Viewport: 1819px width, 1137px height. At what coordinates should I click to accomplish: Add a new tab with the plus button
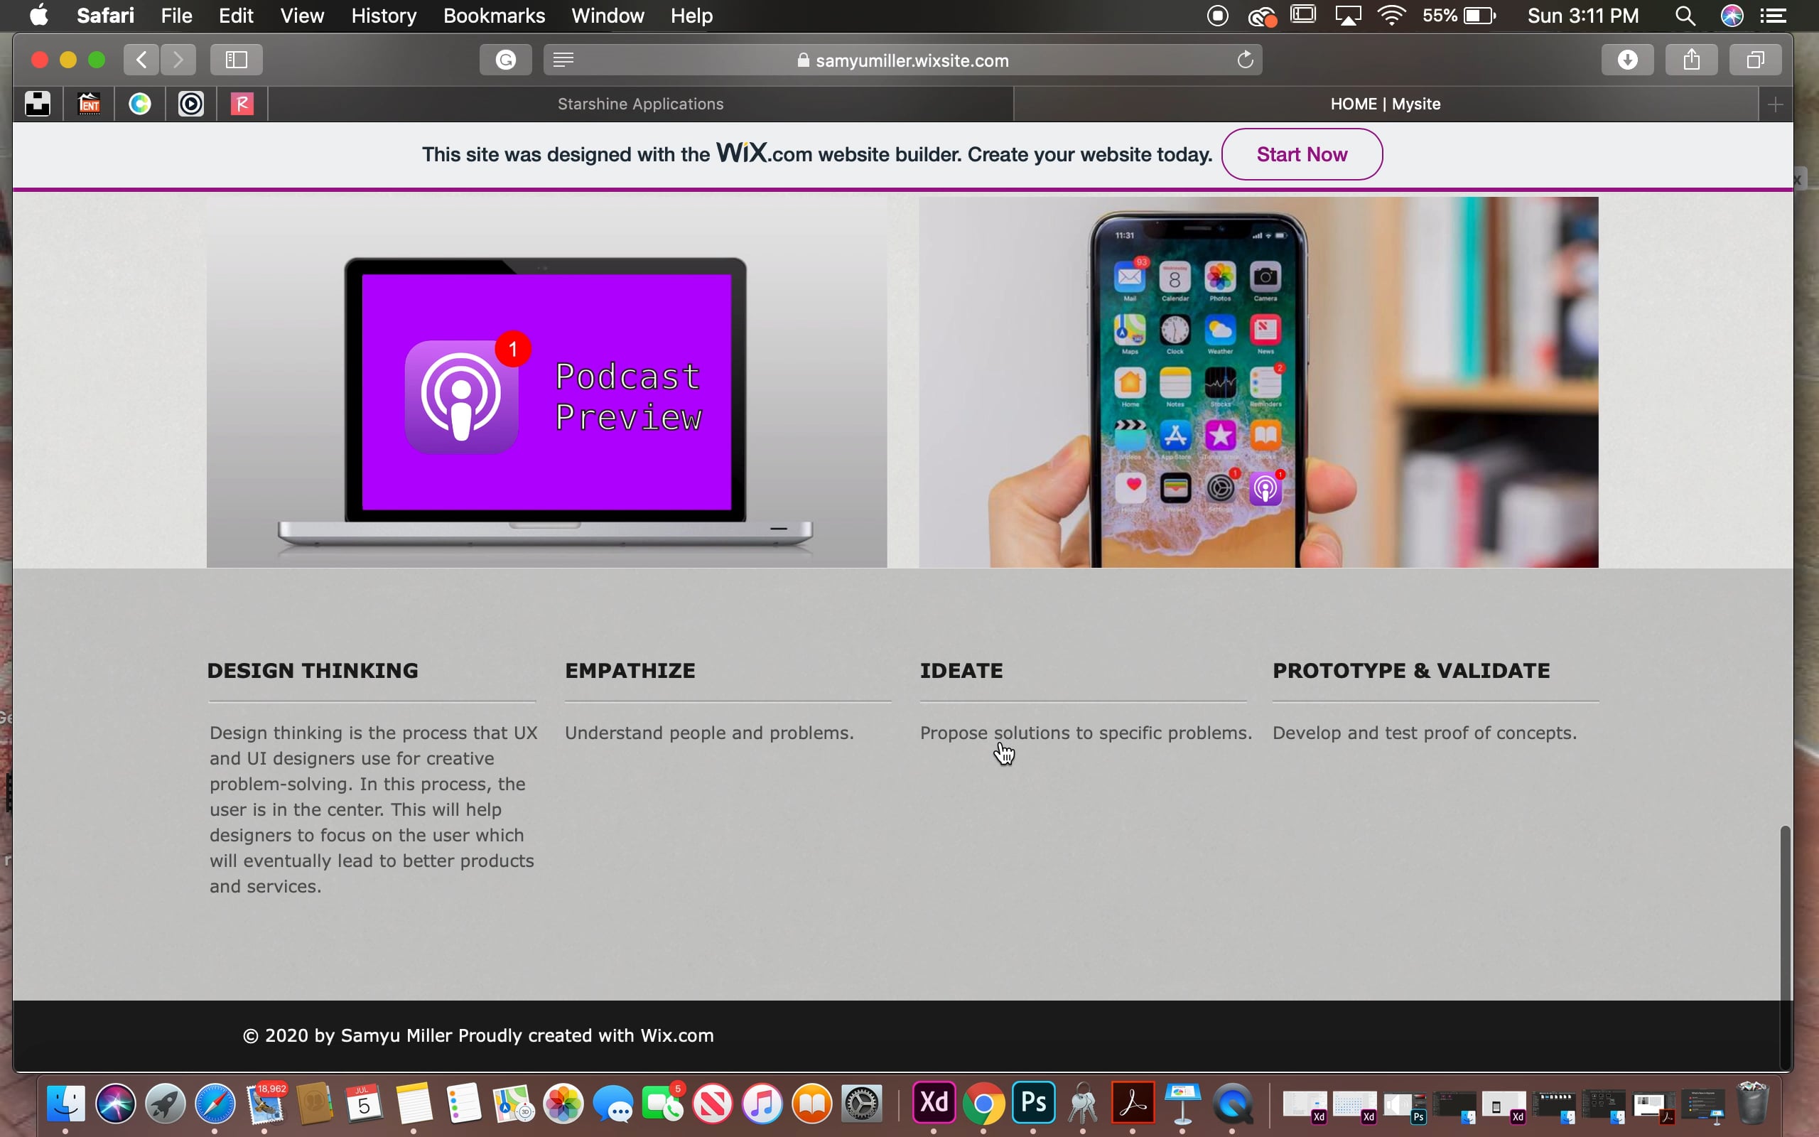(1776, 104)
